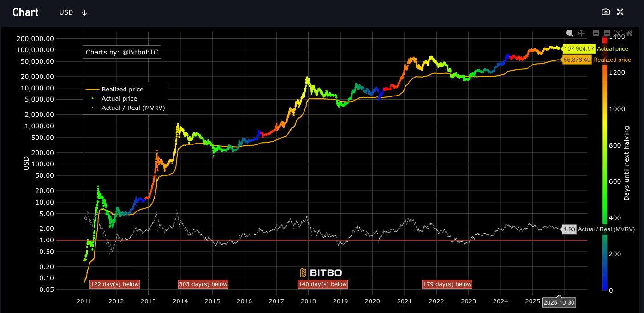Click the 122 day(s) below label
The width and height of the screenshot is (644, 313).
pyautogui.click(x=114, y=284)
